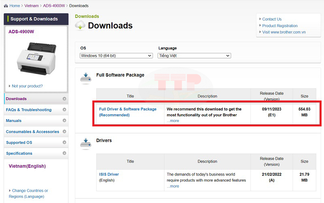Screen dimensions: 324x203
Task: Select Downloads in the sidebar menu
Action: (16, 99)
